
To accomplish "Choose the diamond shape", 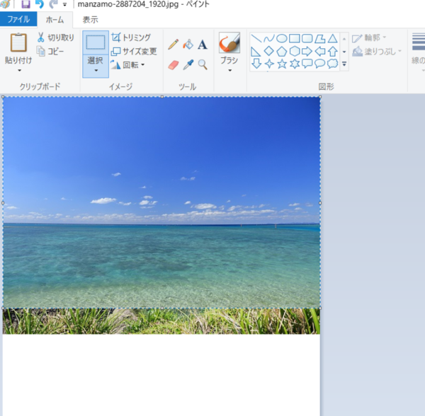I will click(268, 51).
